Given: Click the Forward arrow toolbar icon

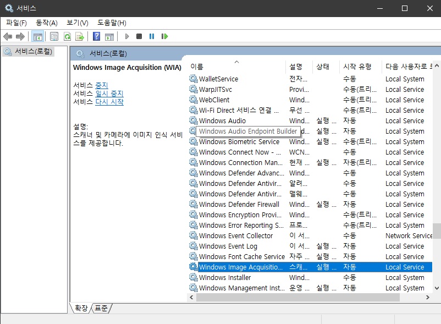Looking at the screenshot, I should 20,36.
